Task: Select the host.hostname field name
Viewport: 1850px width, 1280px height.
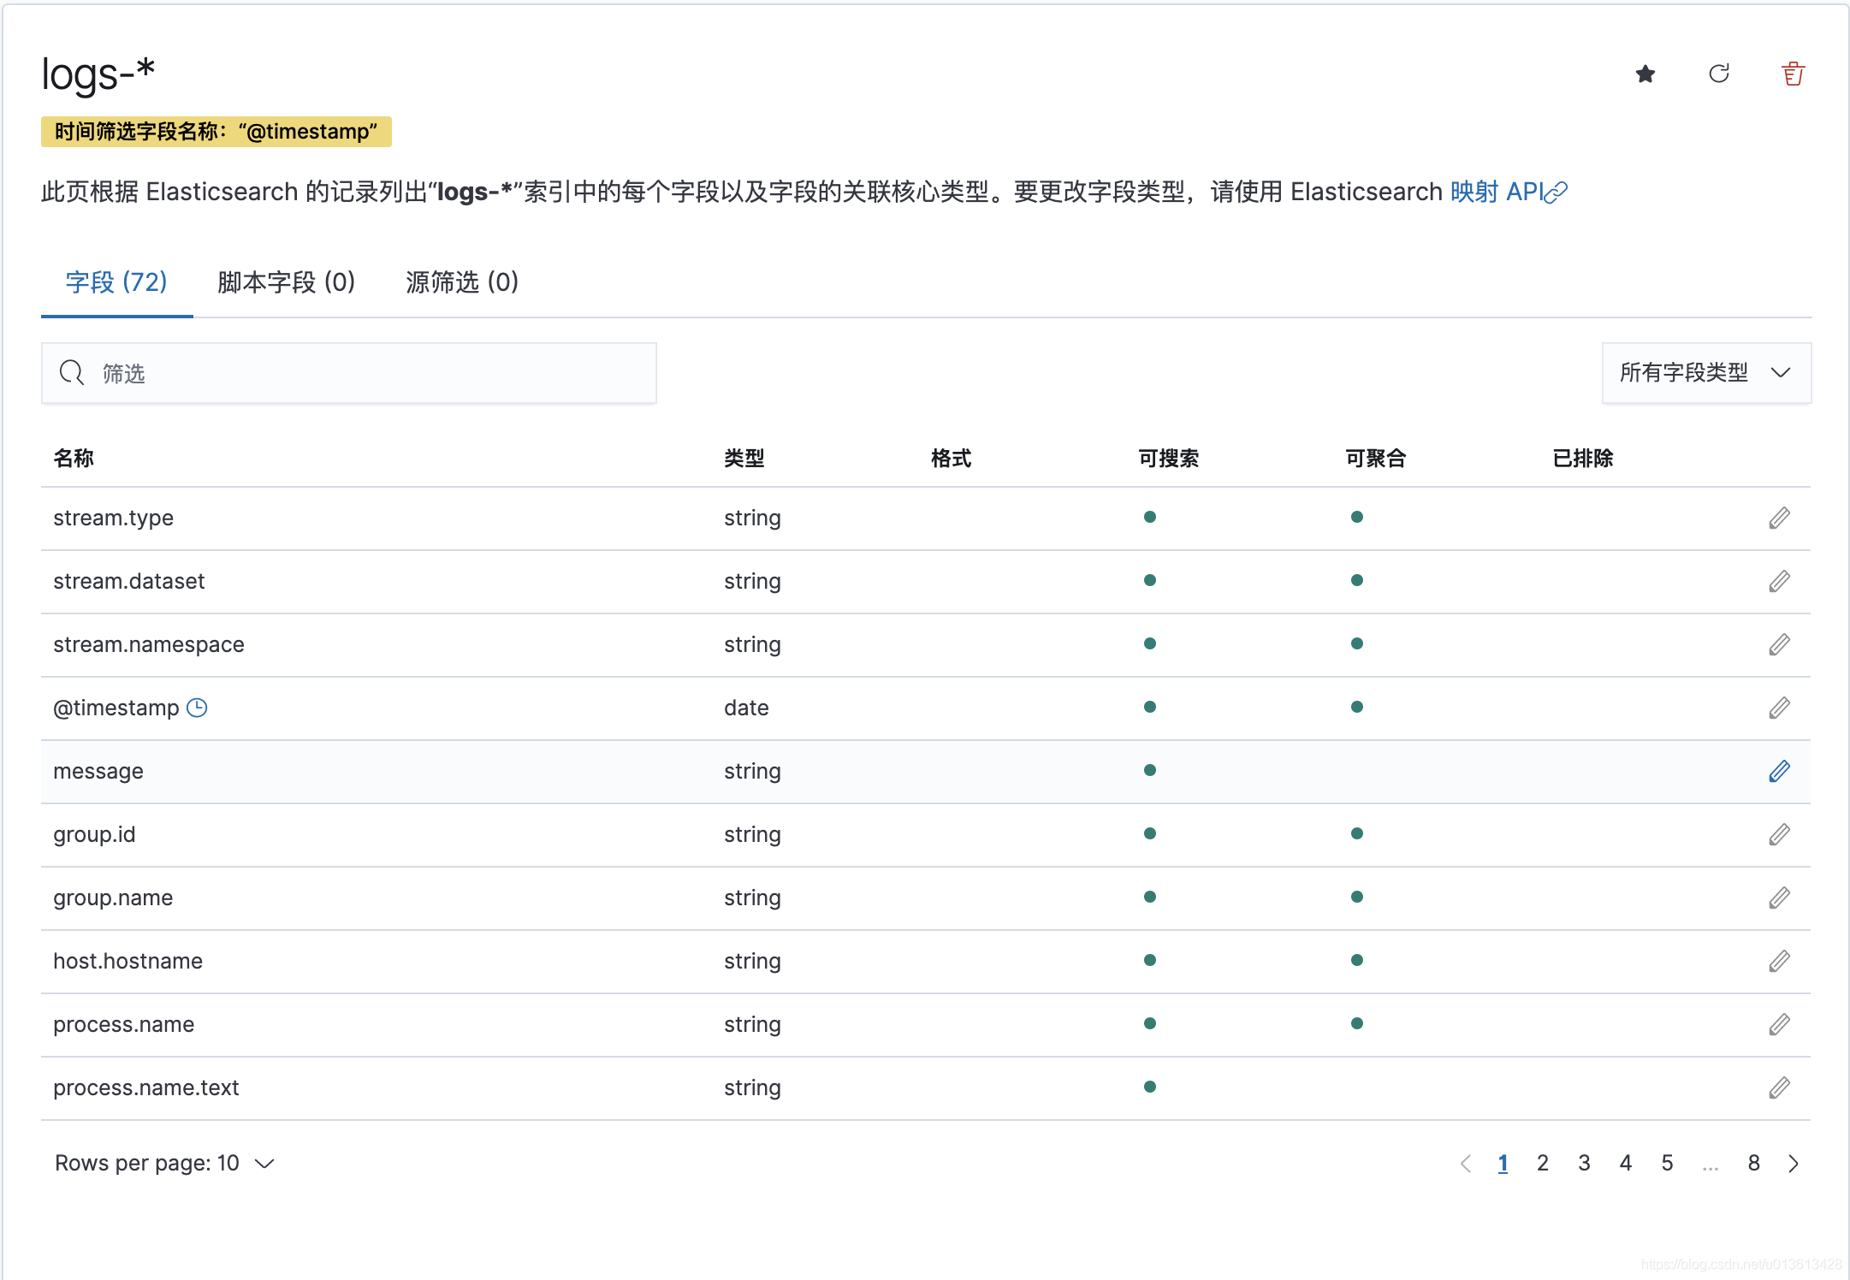Action: (128, 962)
